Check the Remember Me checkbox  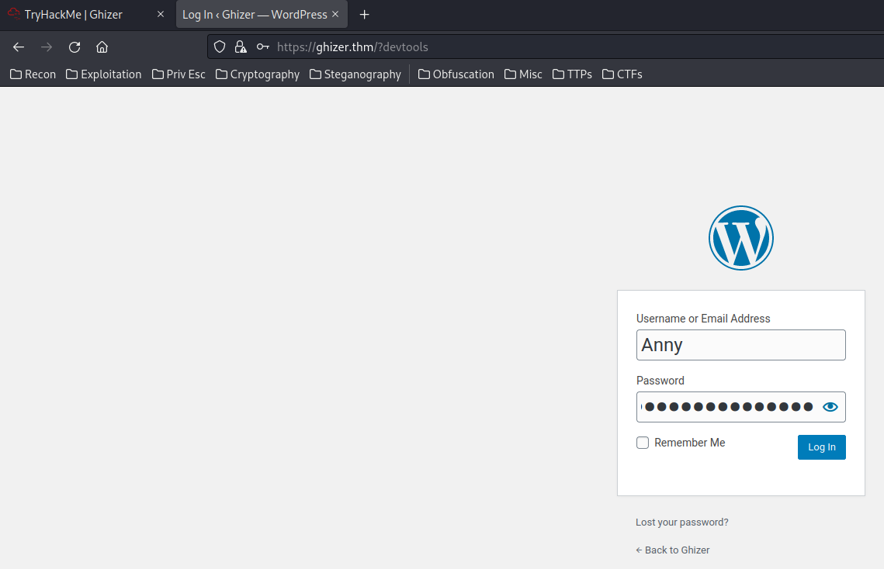(643, 443)
